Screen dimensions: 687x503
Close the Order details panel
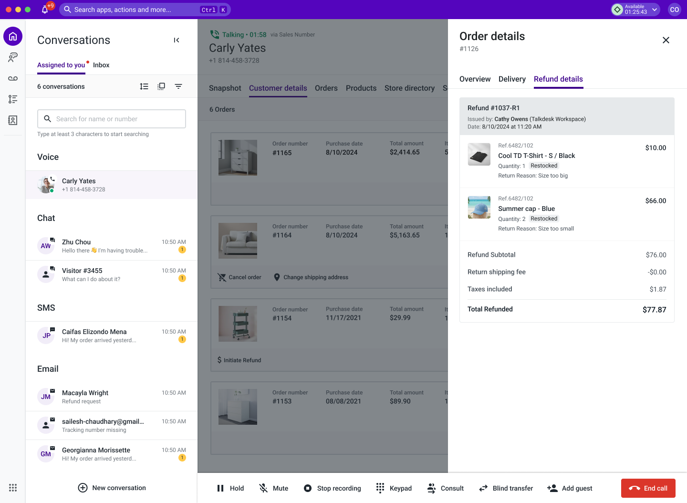point(666,40)
